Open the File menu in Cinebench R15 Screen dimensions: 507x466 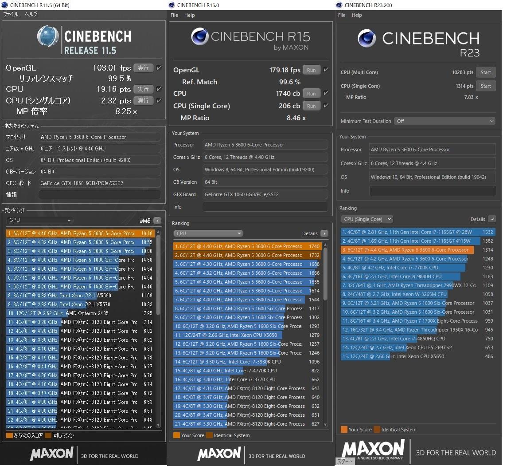[174, 15]
